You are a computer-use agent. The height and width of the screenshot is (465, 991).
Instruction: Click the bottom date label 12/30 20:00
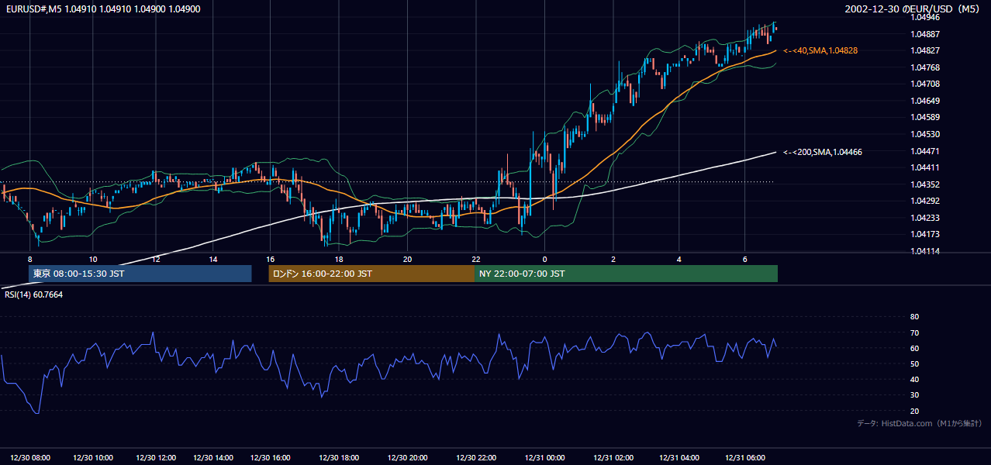(x=408, y=458)
